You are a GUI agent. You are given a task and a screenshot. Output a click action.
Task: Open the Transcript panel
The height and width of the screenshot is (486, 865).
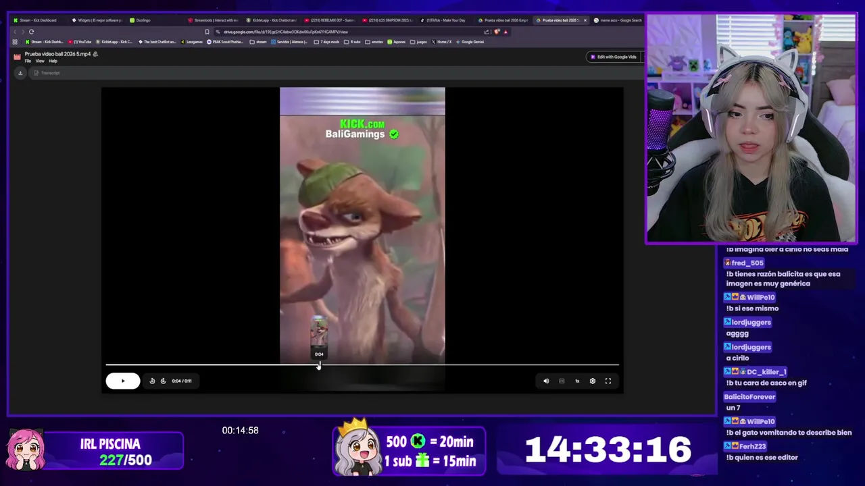pos(47,73)
